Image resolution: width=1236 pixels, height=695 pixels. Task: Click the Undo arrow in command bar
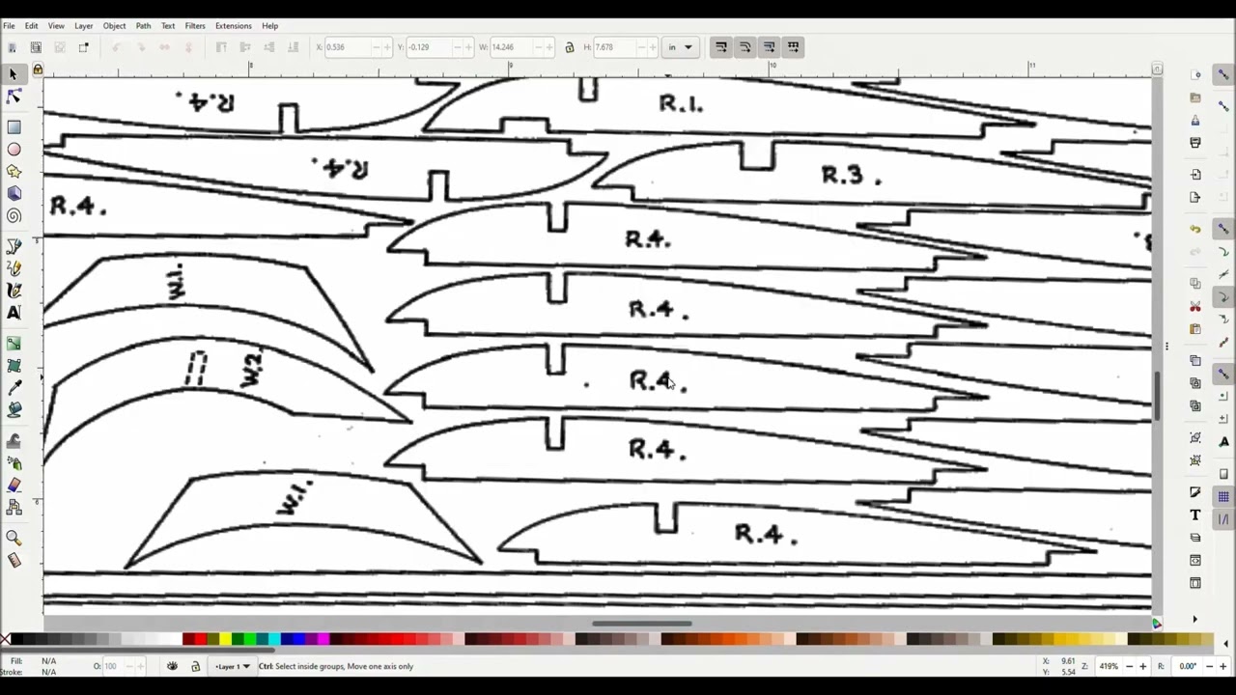(x=1195, y=229)
